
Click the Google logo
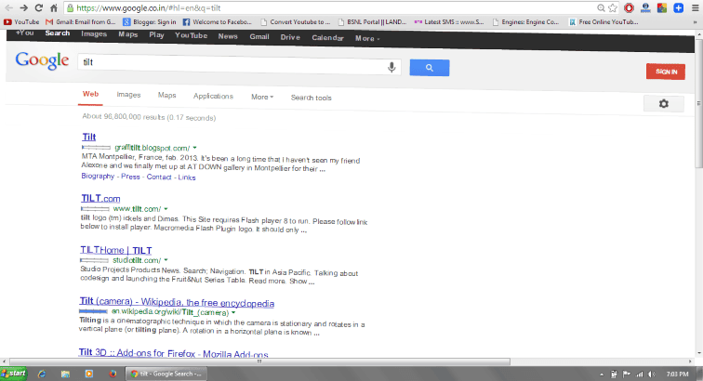[x=42, y=60]
